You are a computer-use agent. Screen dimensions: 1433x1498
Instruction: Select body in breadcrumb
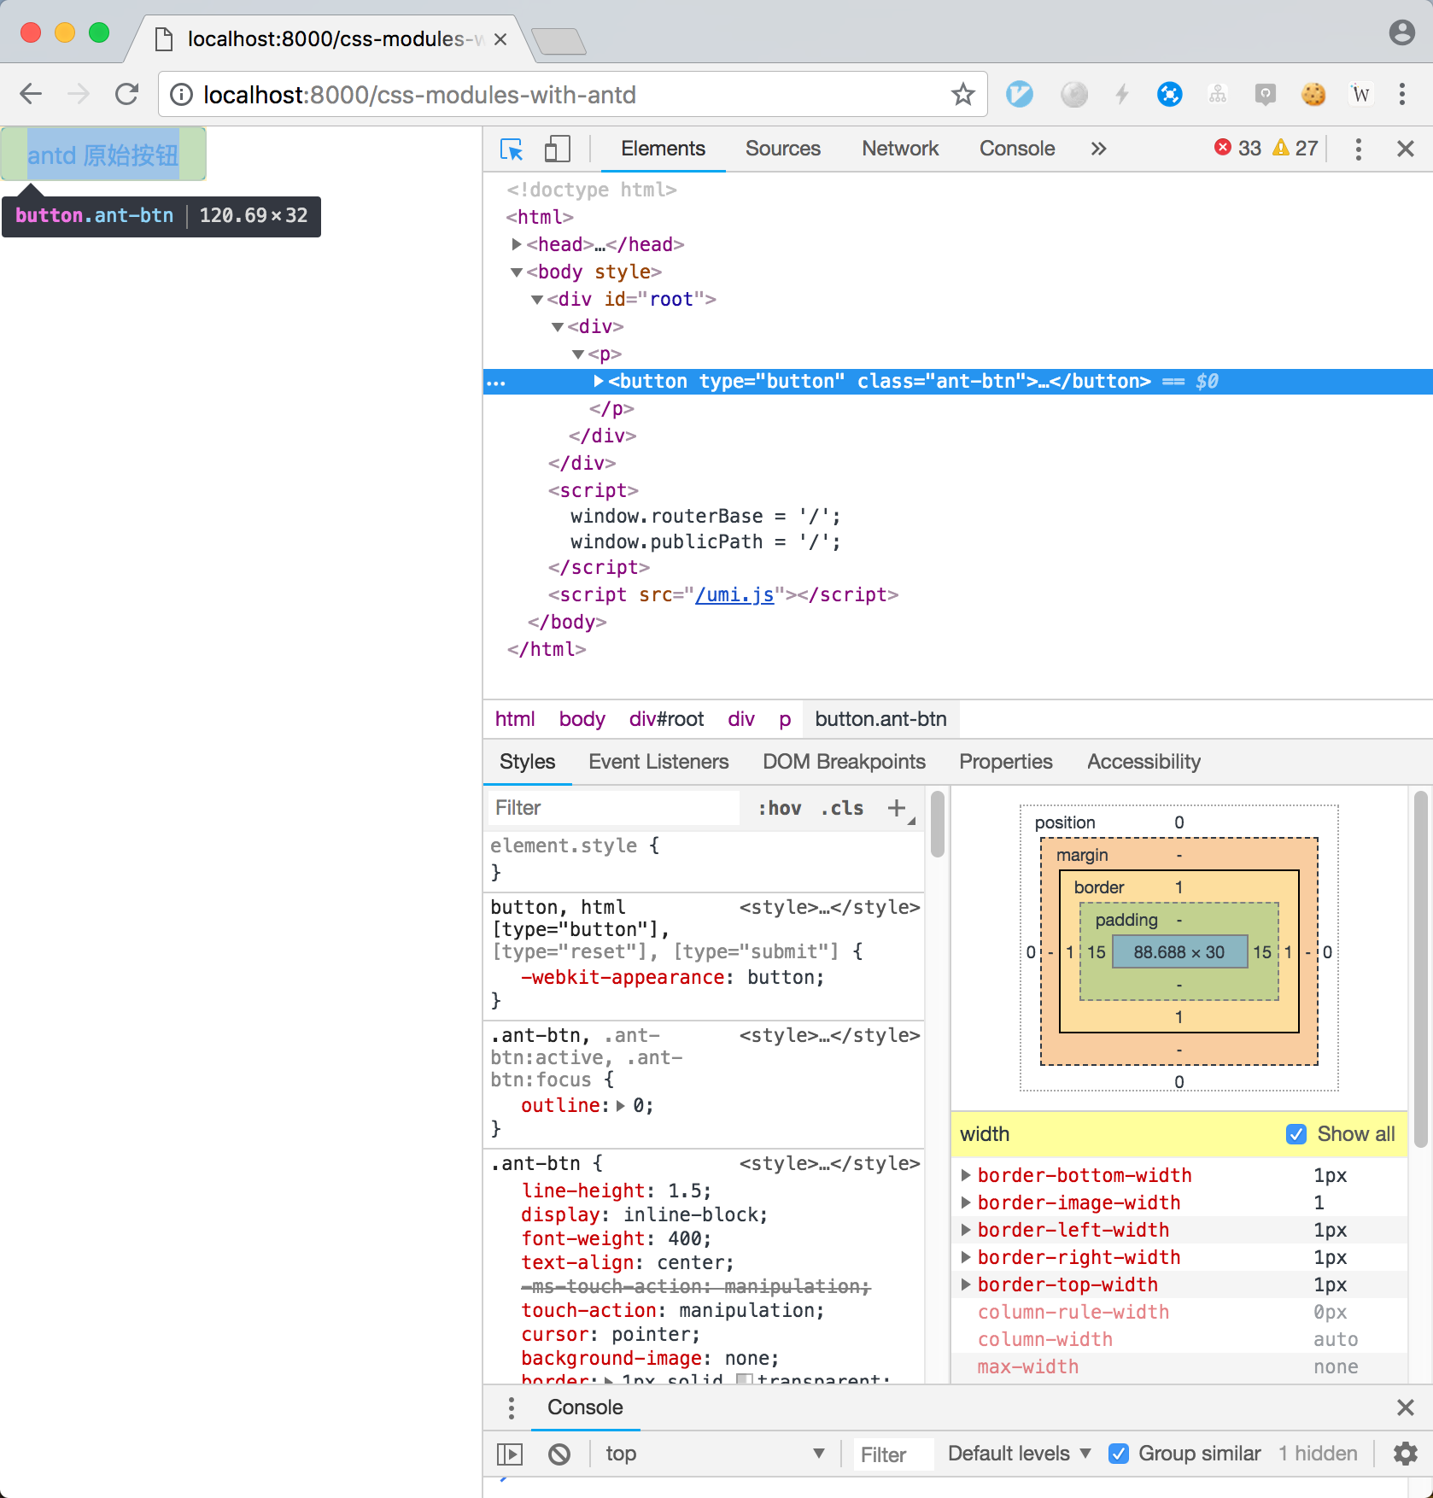(x=582, y=719)
